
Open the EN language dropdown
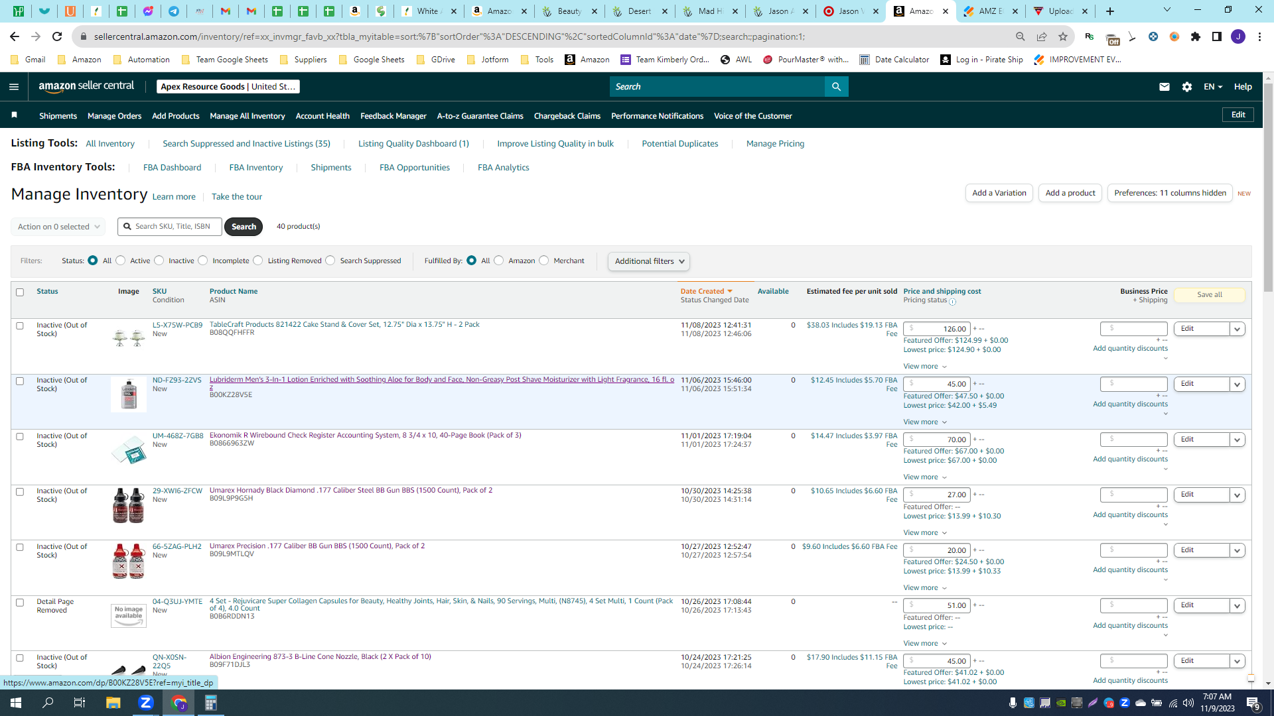pos(1213,87)
